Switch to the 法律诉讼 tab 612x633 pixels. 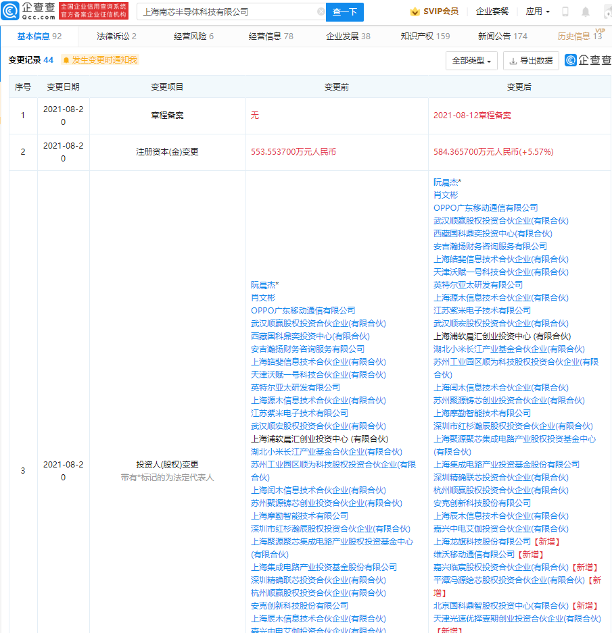116,36
